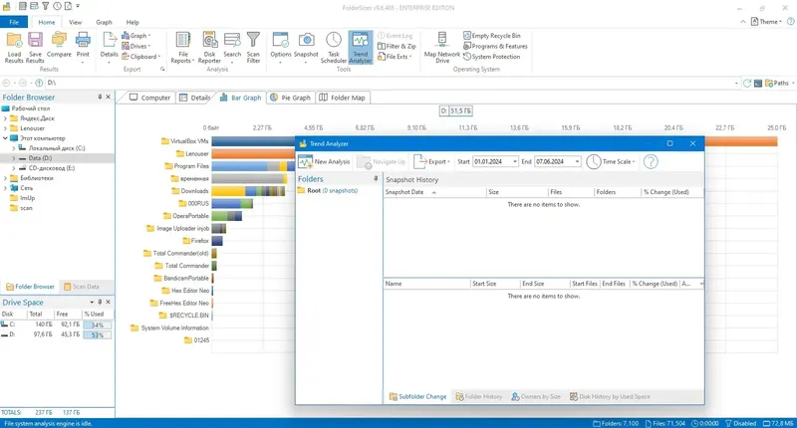Click the Print ribbon icon
The image size is (797, 428).
(83, 47)
